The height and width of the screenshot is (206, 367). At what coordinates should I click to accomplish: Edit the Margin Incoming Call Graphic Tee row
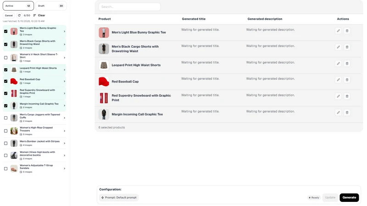[x=338, y=112]
